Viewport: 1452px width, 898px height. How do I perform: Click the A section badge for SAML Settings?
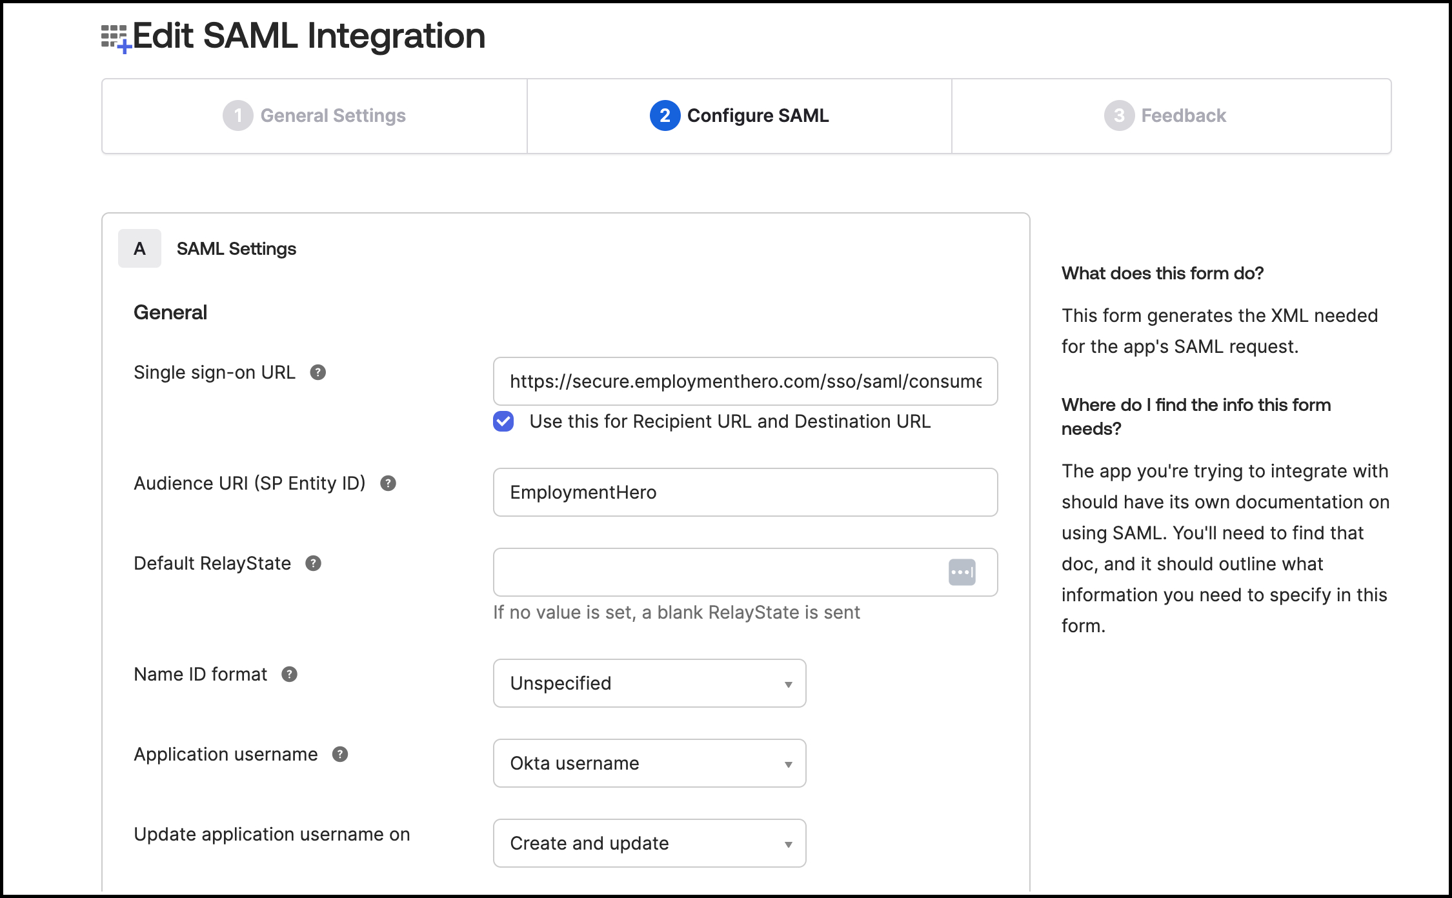[x=139, y=248]
